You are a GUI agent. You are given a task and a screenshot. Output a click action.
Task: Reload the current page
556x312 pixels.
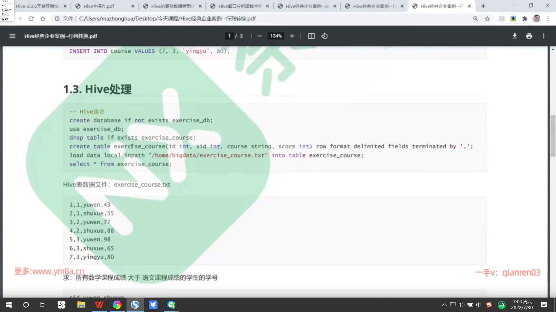tap(31, 19)
